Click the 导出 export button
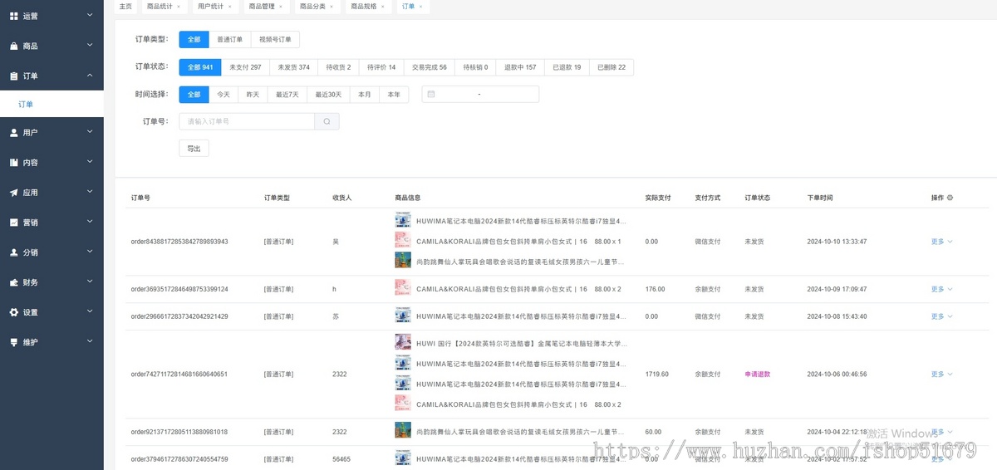The image size is (997, 470). (x=194, y=149)
